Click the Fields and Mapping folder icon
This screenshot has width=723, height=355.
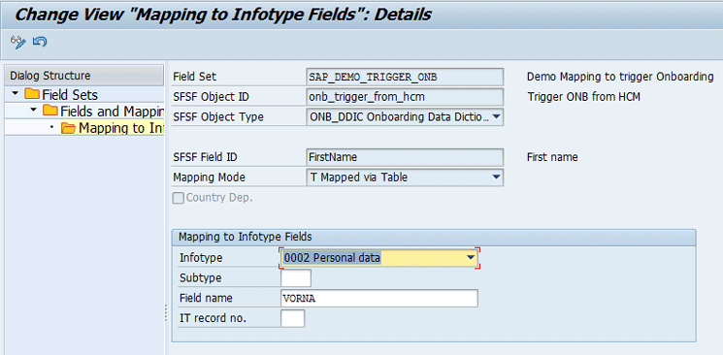pyautogui.click(x=50, y=112)
